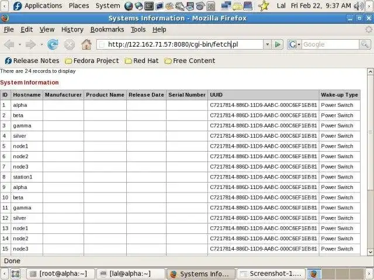Open the Release Notes bookmark
This screenshot has width=374, height=280.
[x=32, y=61]
